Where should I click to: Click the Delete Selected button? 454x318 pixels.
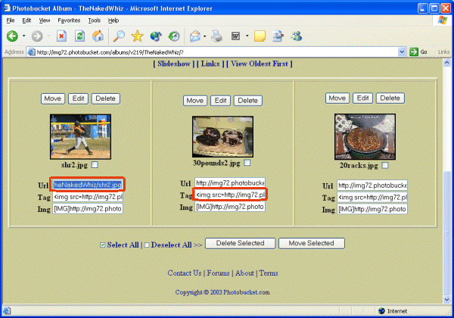pyautogui.click(x=240, y=243)
